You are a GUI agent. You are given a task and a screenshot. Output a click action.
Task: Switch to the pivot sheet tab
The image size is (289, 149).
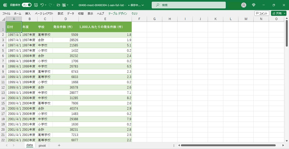[x=42, y=145]
